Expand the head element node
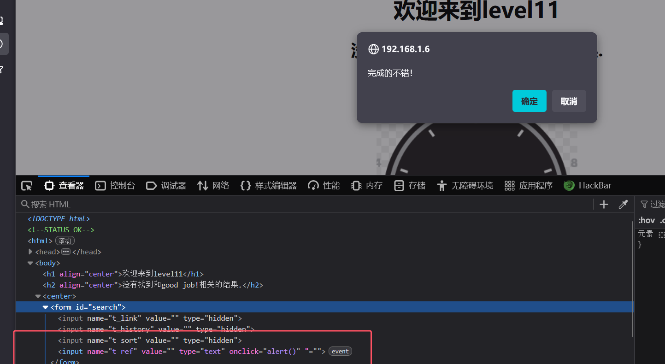Image resolution: width=665 pixels, height=364 pixels. point(30,252)
